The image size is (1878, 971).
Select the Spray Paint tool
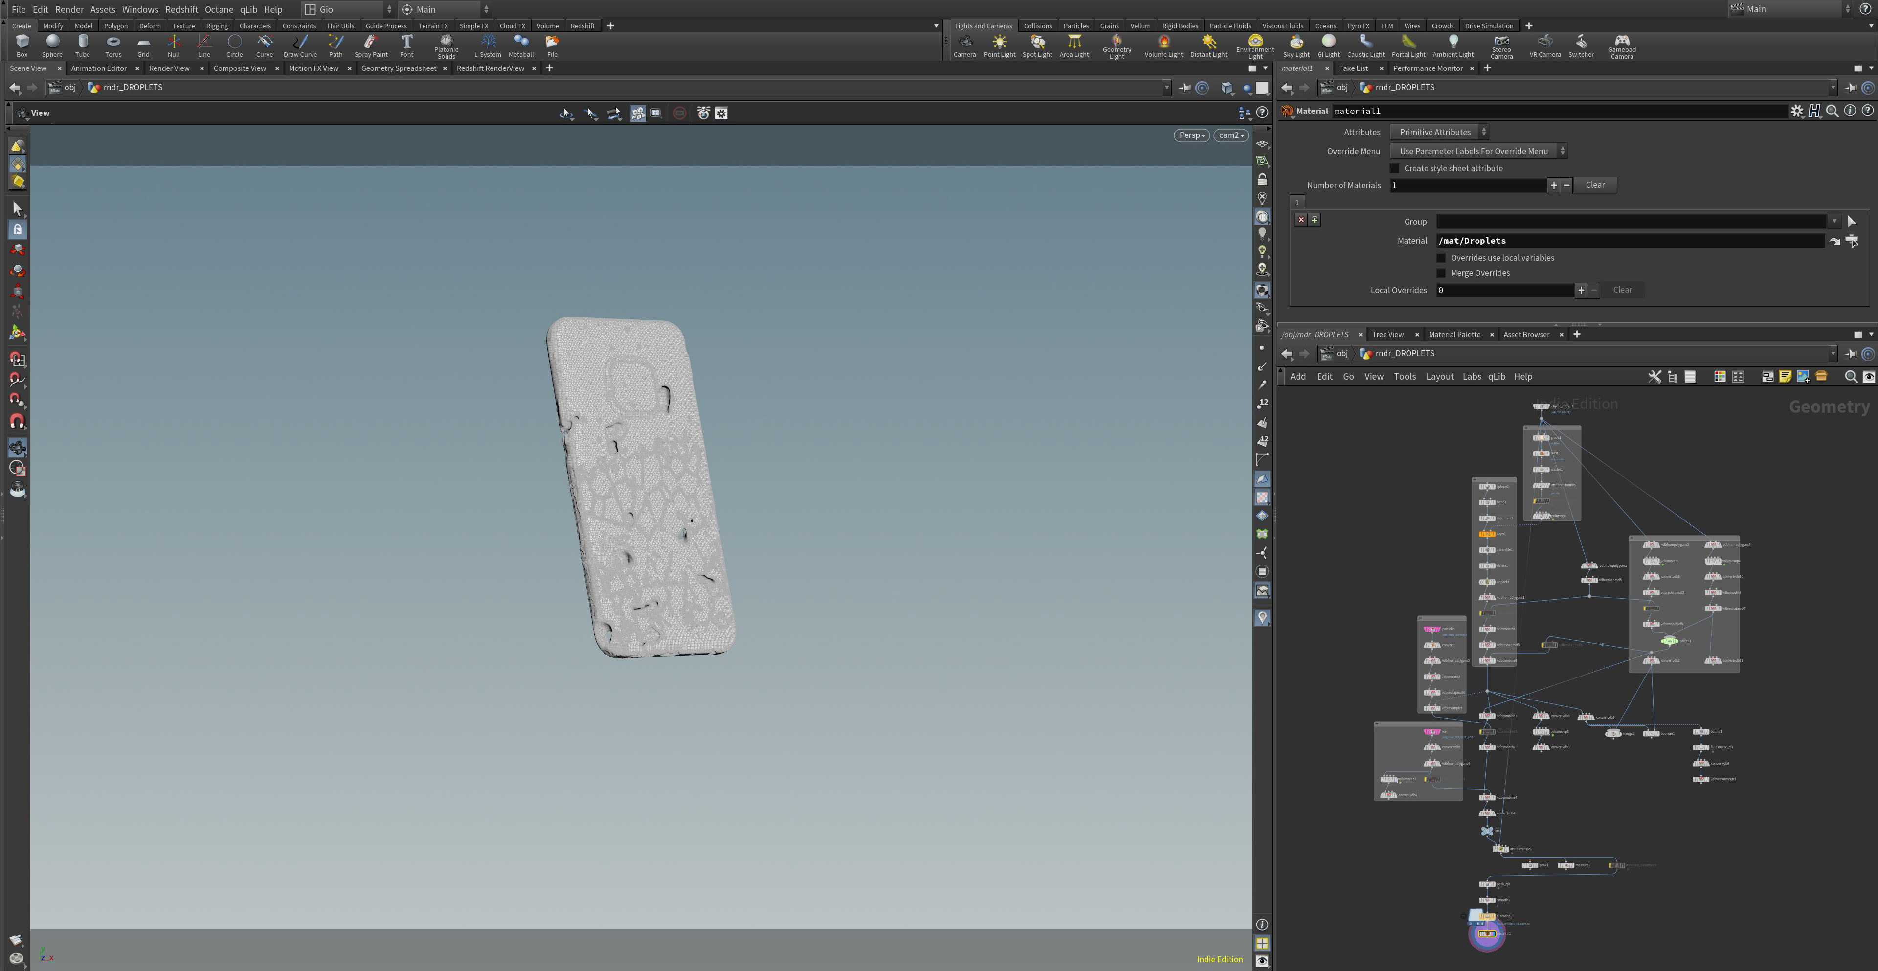coord(370,45)
